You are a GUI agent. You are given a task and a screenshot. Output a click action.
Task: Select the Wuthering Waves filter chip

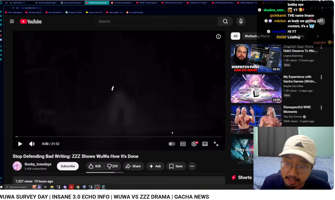[x=257, y=36]
